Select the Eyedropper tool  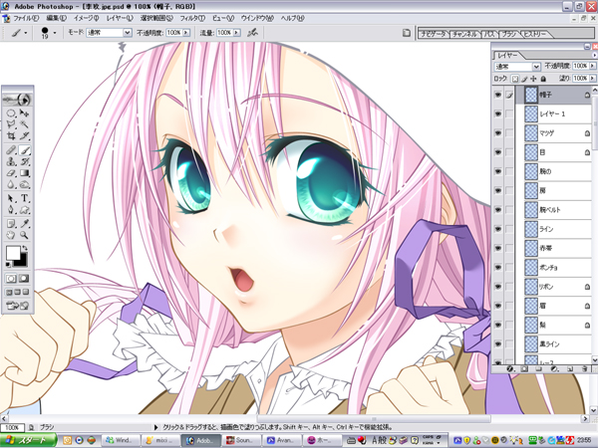(x=24, y=224)
